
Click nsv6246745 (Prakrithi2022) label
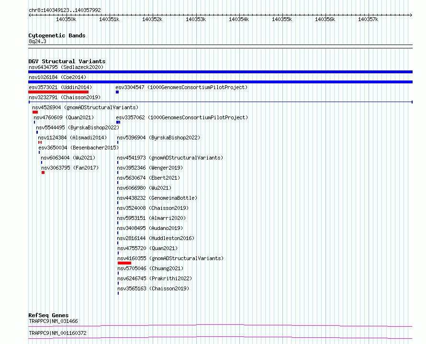click(155, 278)
